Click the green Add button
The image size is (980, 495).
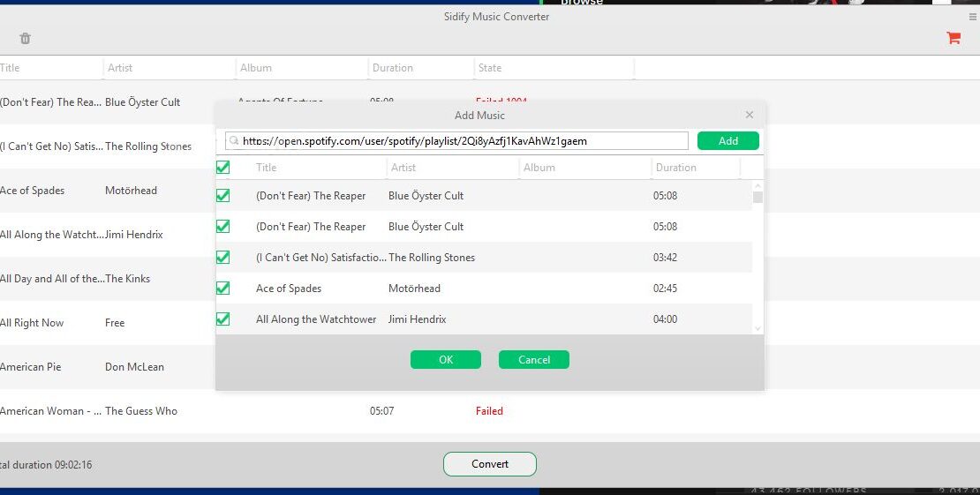click(x=728, y=140)
